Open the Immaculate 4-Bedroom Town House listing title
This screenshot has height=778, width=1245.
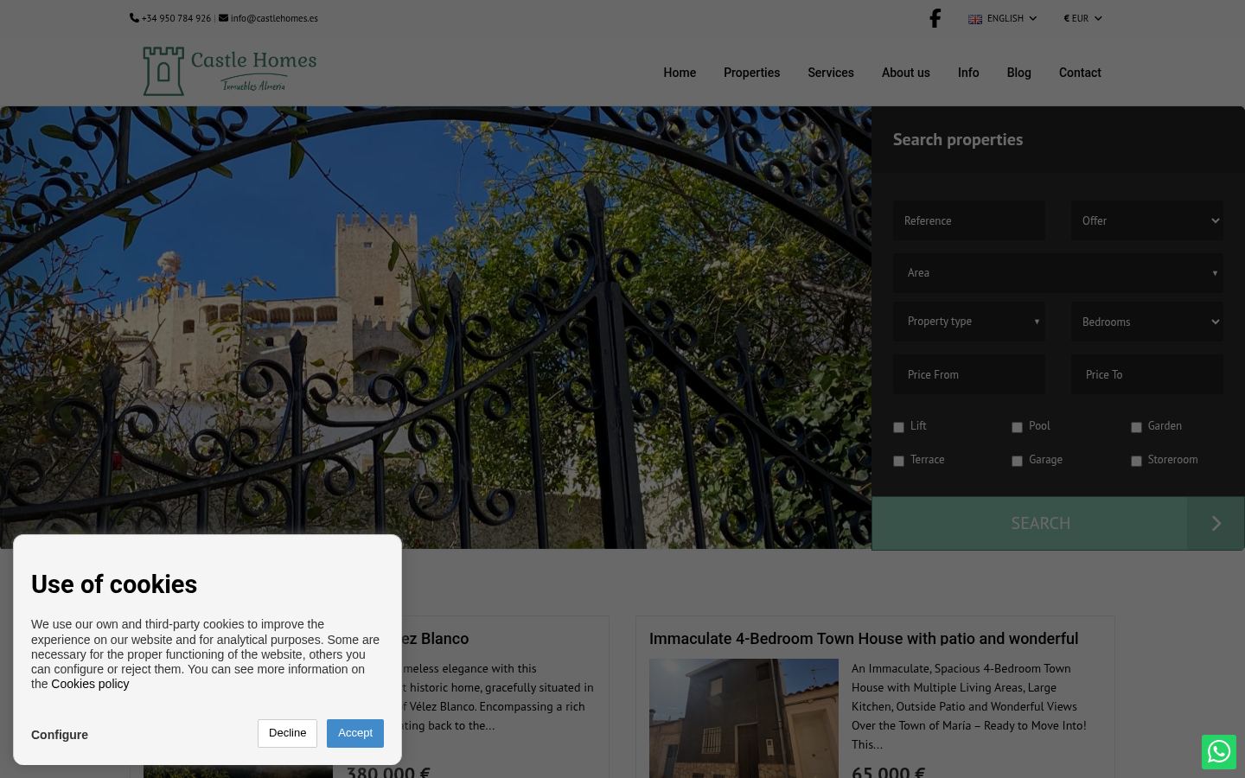click(x=864, y=639)
